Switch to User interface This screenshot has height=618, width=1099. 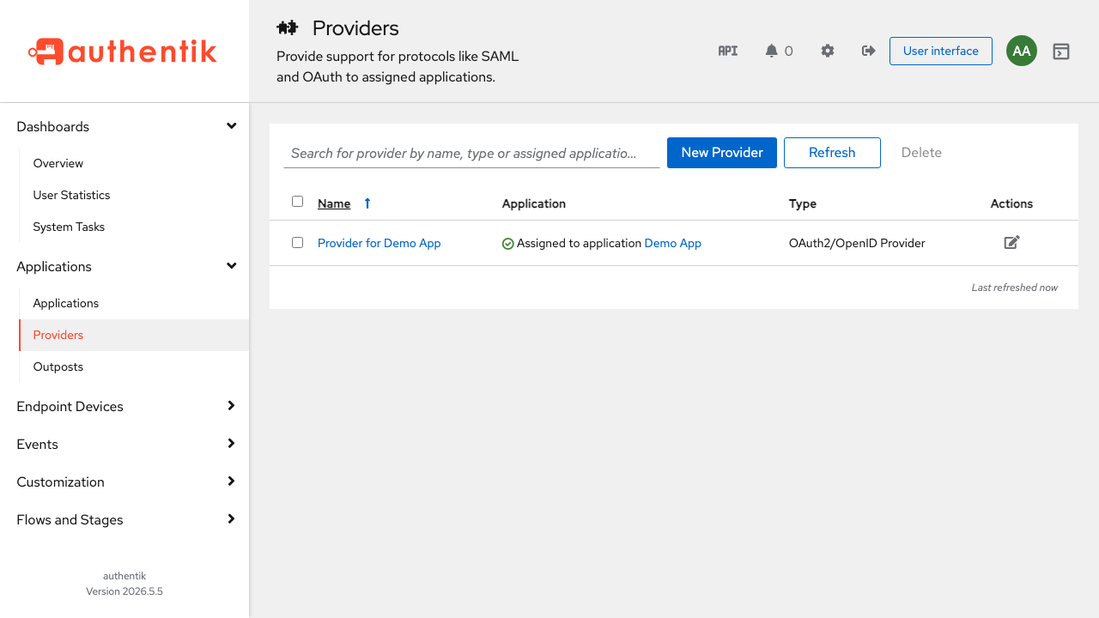pyautogui.click(x=941, y=51)
